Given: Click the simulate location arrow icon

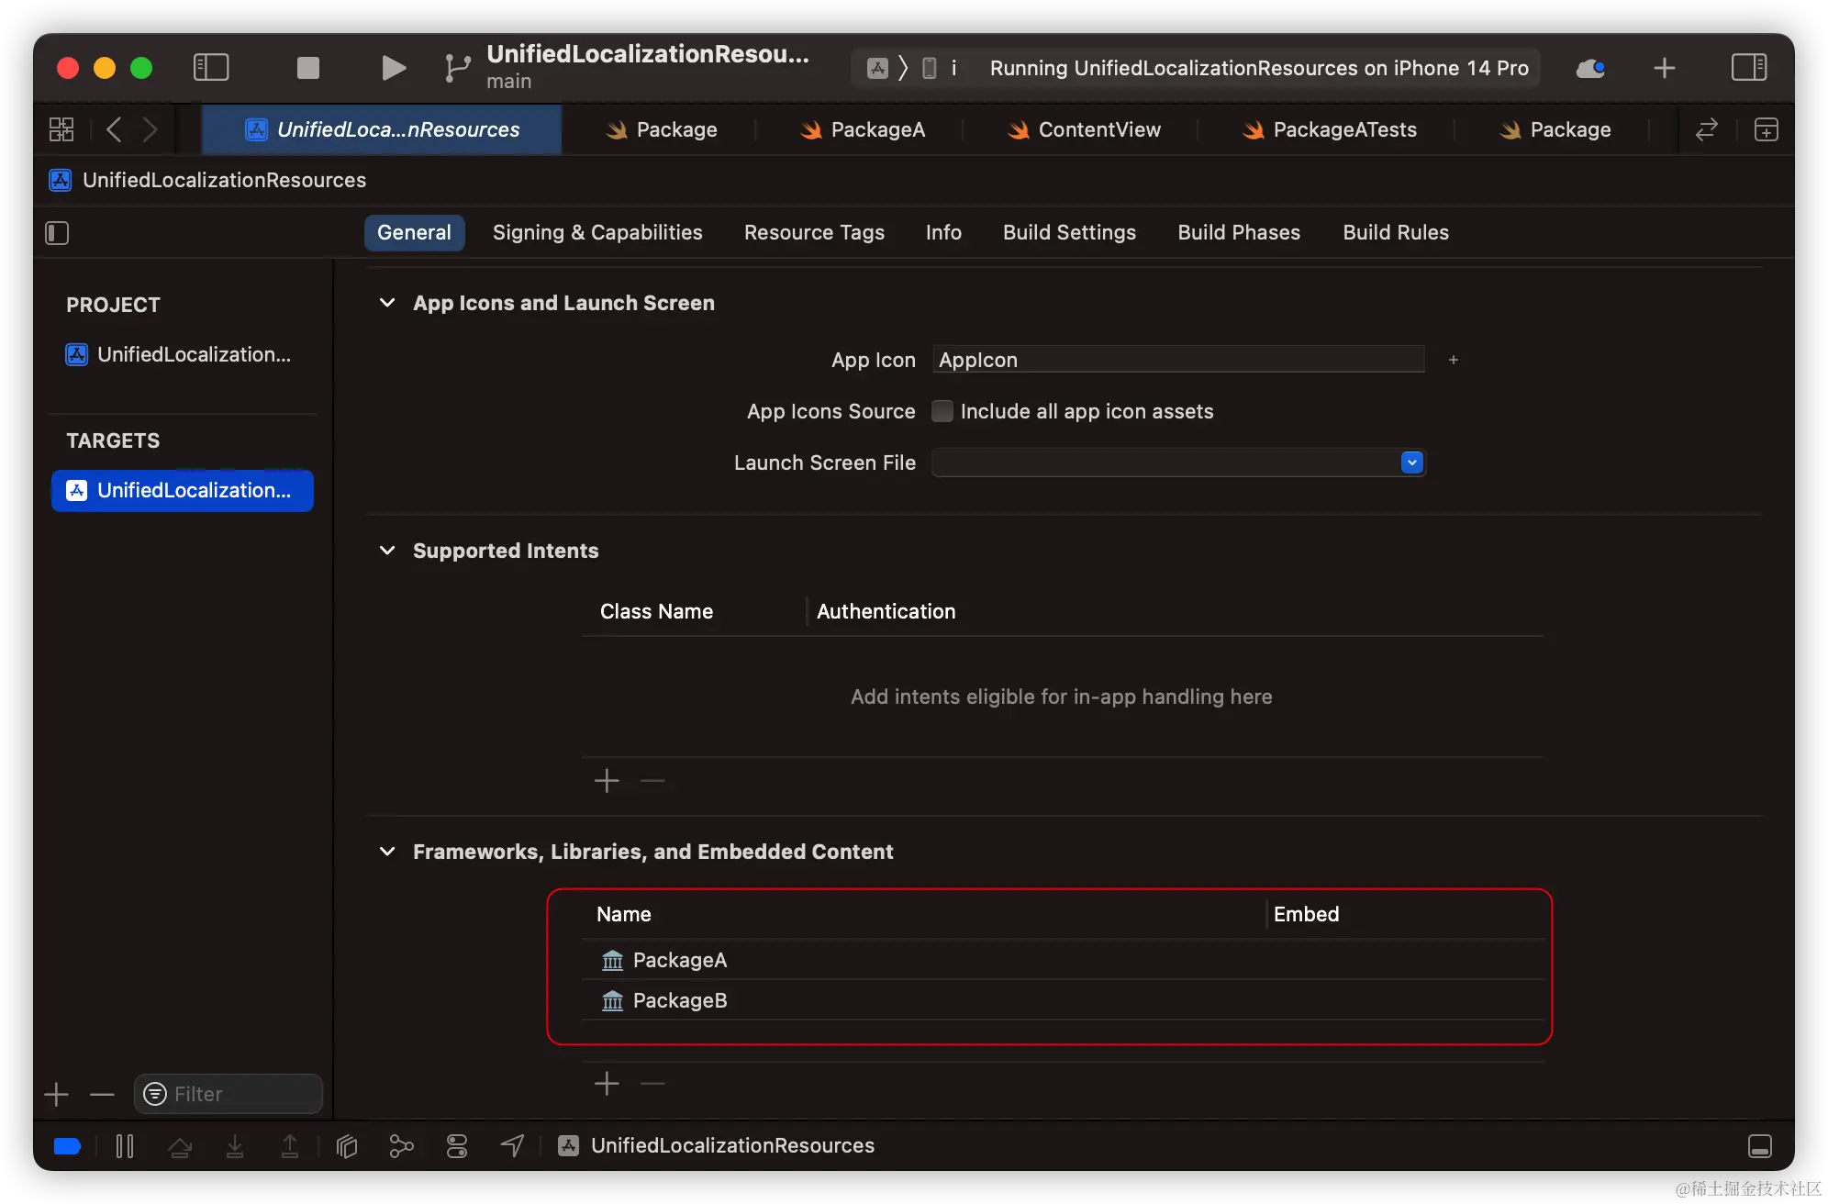Looking at the screenshot, I should pyautogui.click(x=512, y=1145).
